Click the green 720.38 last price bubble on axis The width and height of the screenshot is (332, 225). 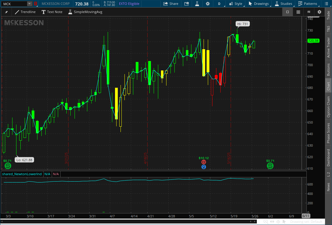tap(313, 41)
